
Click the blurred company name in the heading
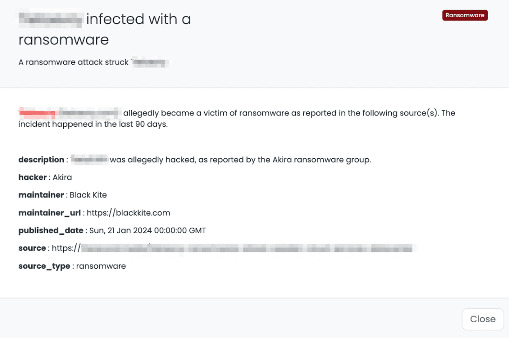point(50,20)
